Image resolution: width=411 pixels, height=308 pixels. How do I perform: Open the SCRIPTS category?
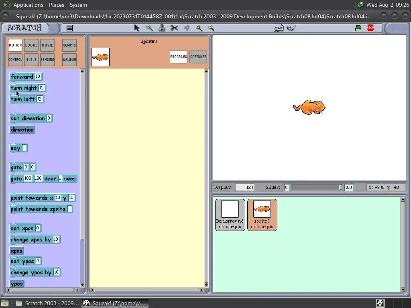(69, 45)
